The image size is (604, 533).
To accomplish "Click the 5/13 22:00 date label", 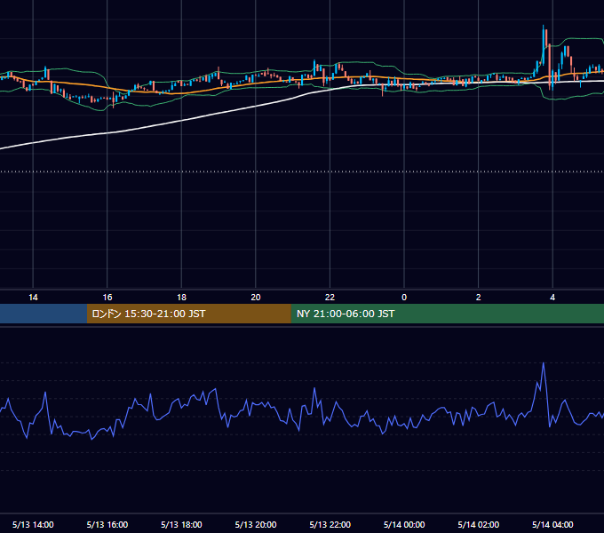I will point(330,524).
